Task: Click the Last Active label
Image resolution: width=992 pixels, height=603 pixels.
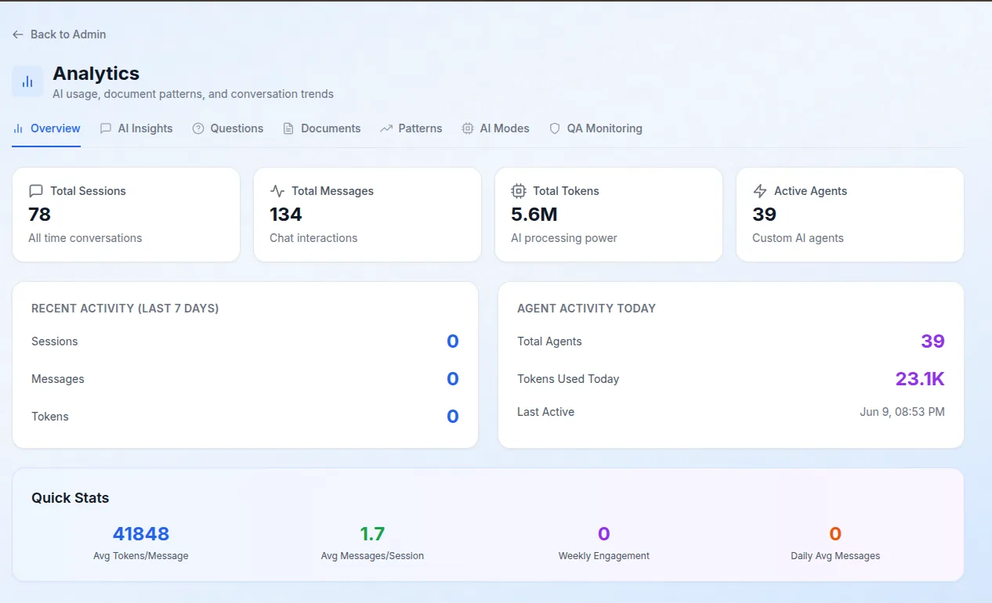Action: tap(545, 412)
